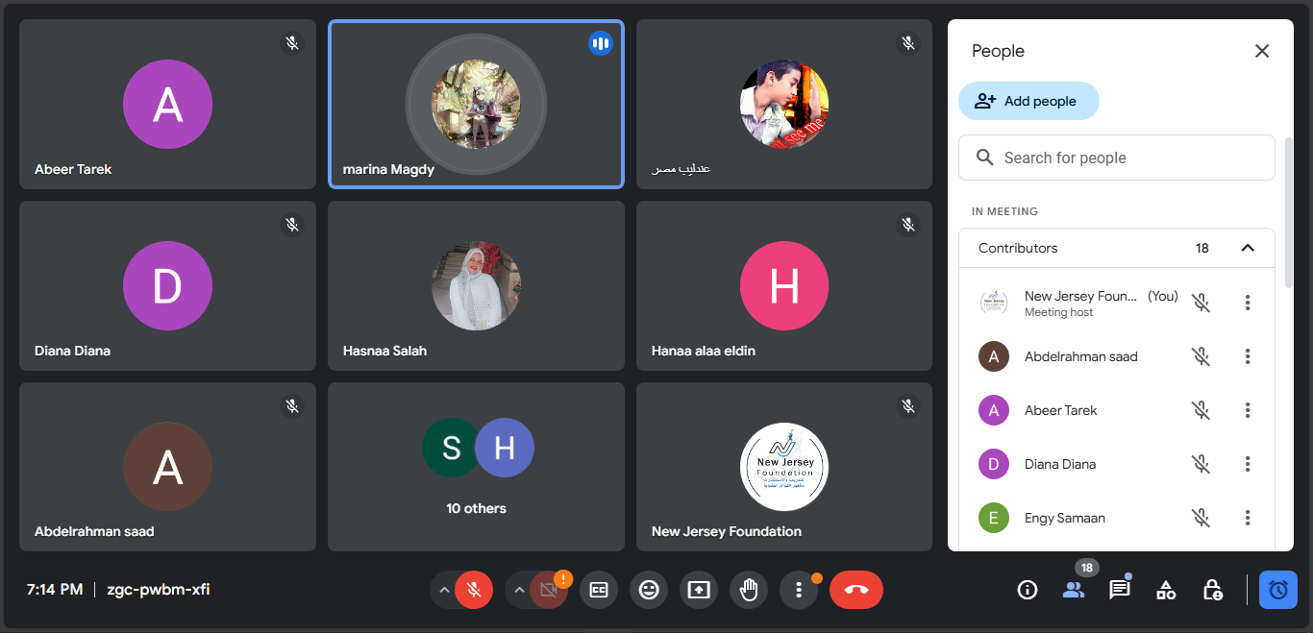Select the Arabic-named participant tile

tap(784, 105)
